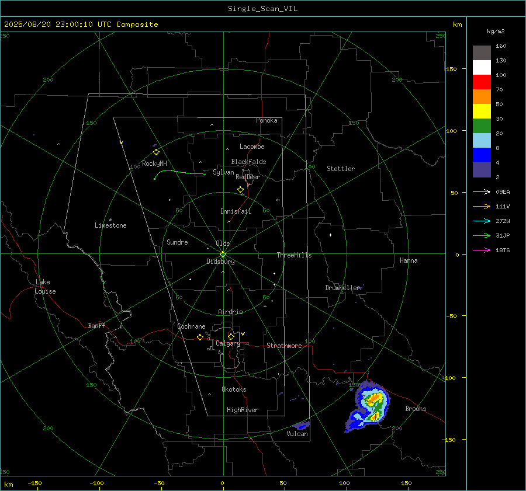Click the 30 value in color legend
Screen dimensions: 526x491
click(499, 119)
